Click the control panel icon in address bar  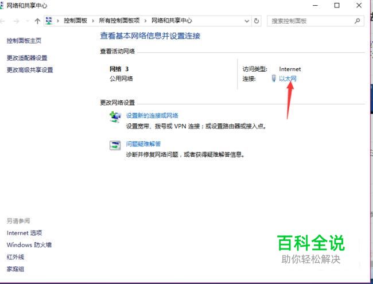coord(49,21)
